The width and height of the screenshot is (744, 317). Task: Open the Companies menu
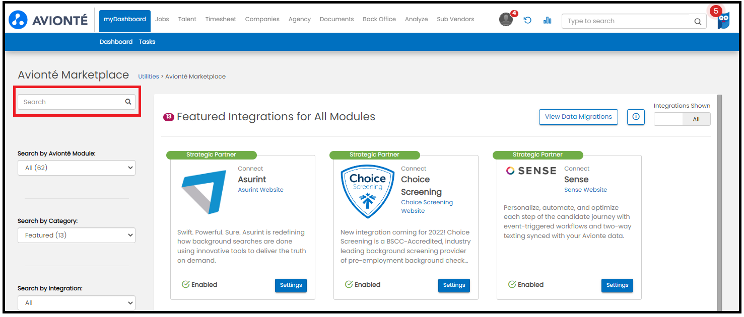262,19
